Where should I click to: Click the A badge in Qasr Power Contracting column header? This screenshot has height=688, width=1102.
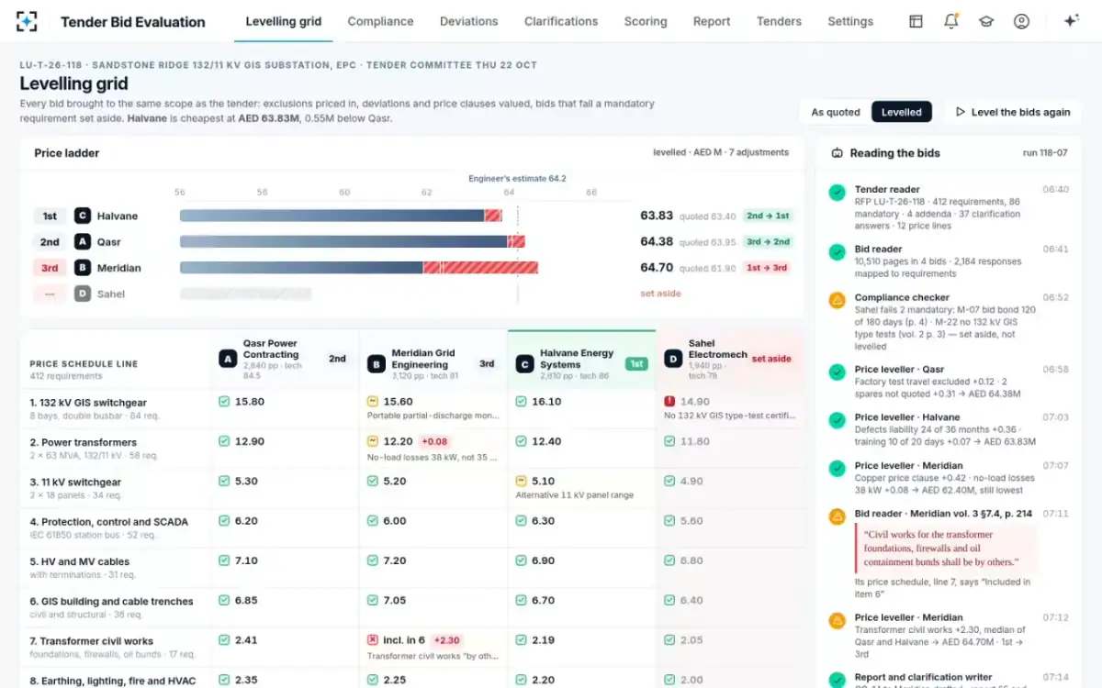[227, 360]
